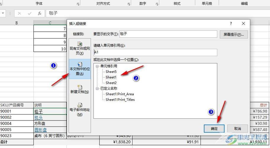The image size is (270, 148).
Task: Click the formula bar confirm checkmark icon
Action: tap(30, 13)
